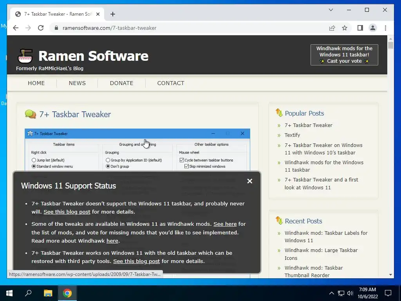
Task: Open recent post Large Taskbar Icons
Action: click(x=321, y=254)
